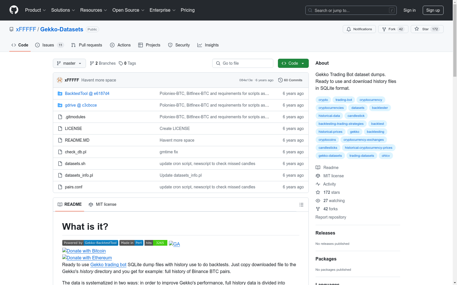Screen dimensions: 457x285
Task: Switch to the Issues tab
Action: (49, 45)
